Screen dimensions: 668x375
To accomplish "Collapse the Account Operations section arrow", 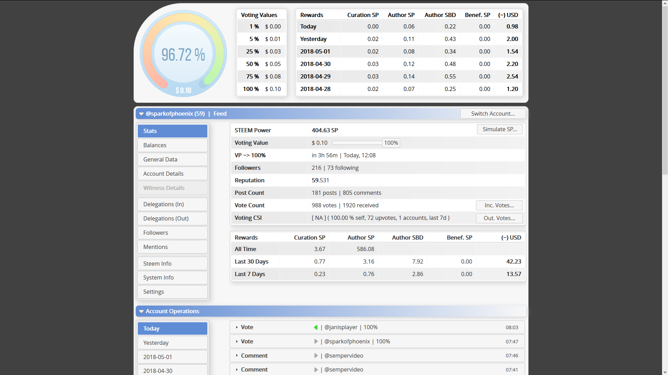I will (141, 311).
